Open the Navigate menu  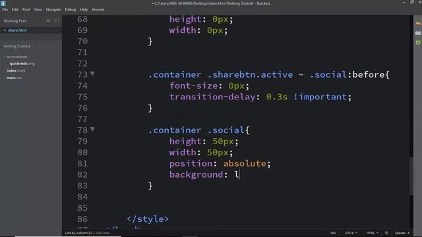(x=53, y=9)
